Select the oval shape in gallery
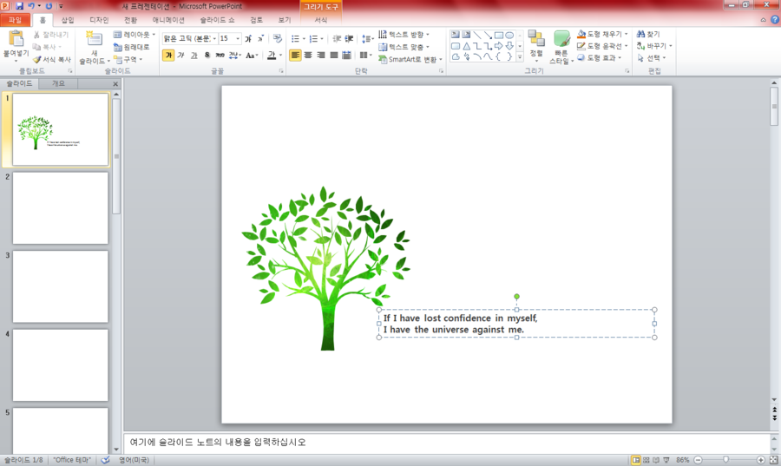This screenshot has width=781, height=466. 509,35
